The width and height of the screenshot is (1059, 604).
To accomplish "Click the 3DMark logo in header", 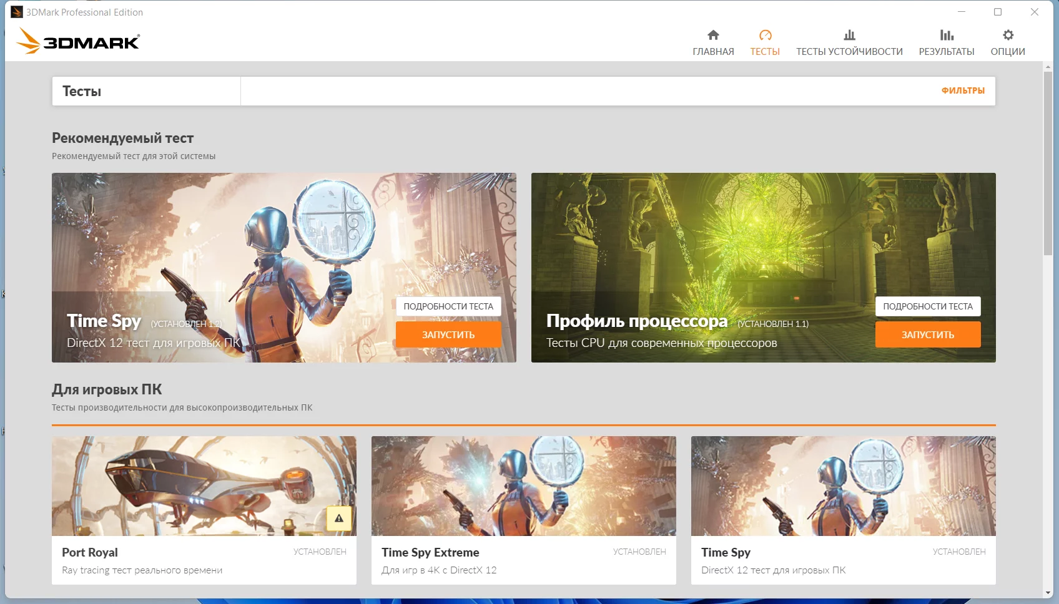I will click(x=78, y=41).
